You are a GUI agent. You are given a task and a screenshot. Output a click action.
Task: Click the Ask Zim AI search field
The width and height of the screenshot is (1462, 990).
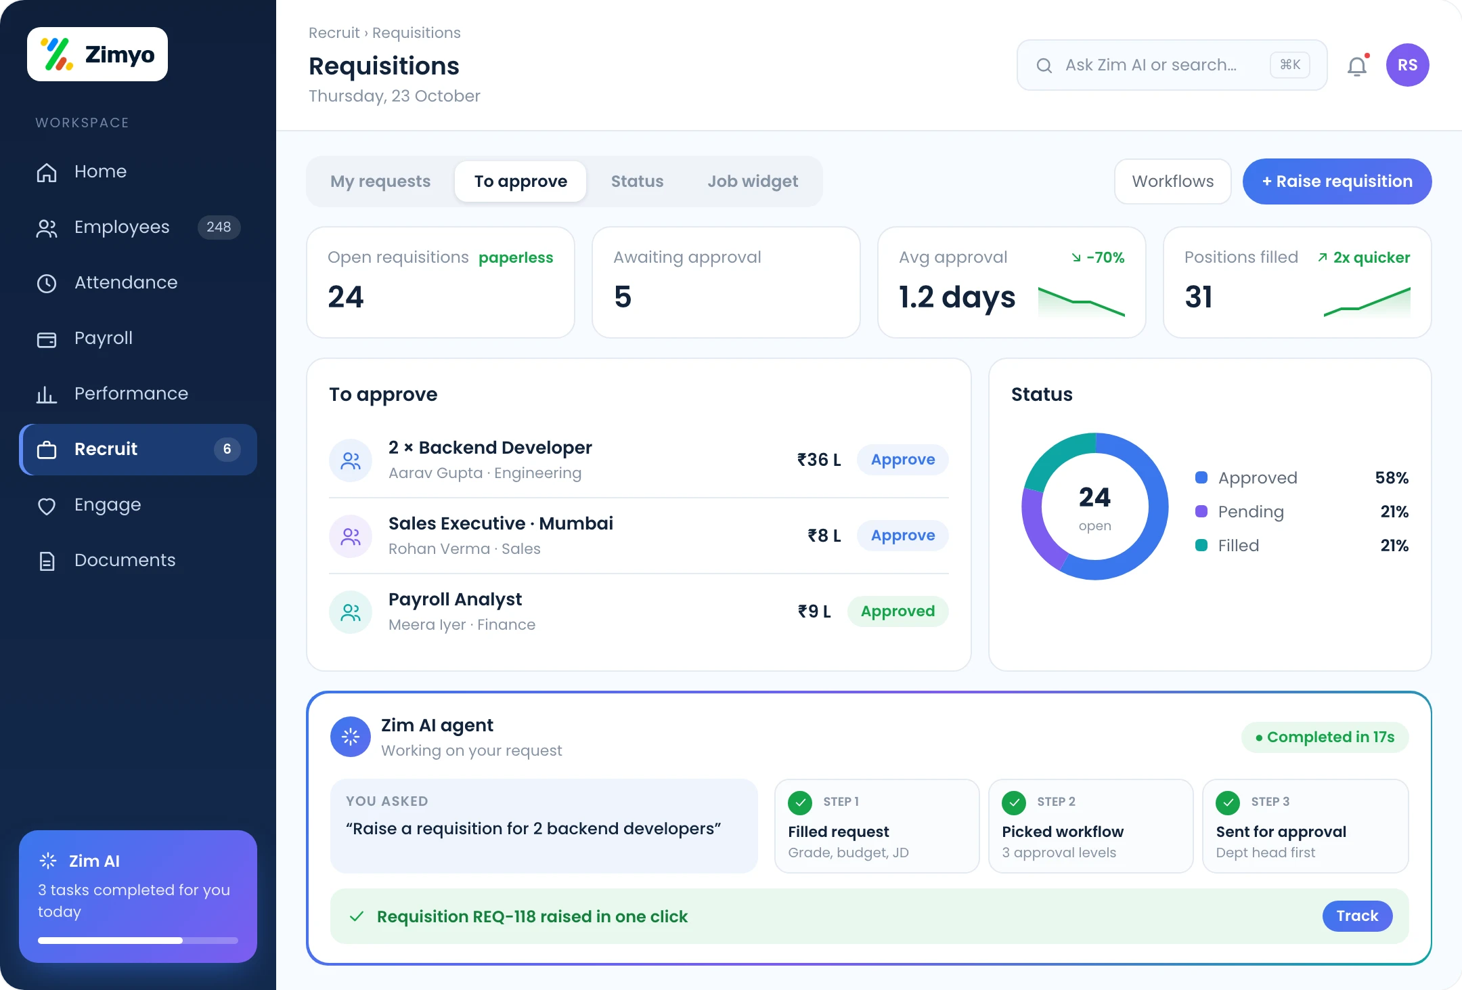(x=1172, y=65)
